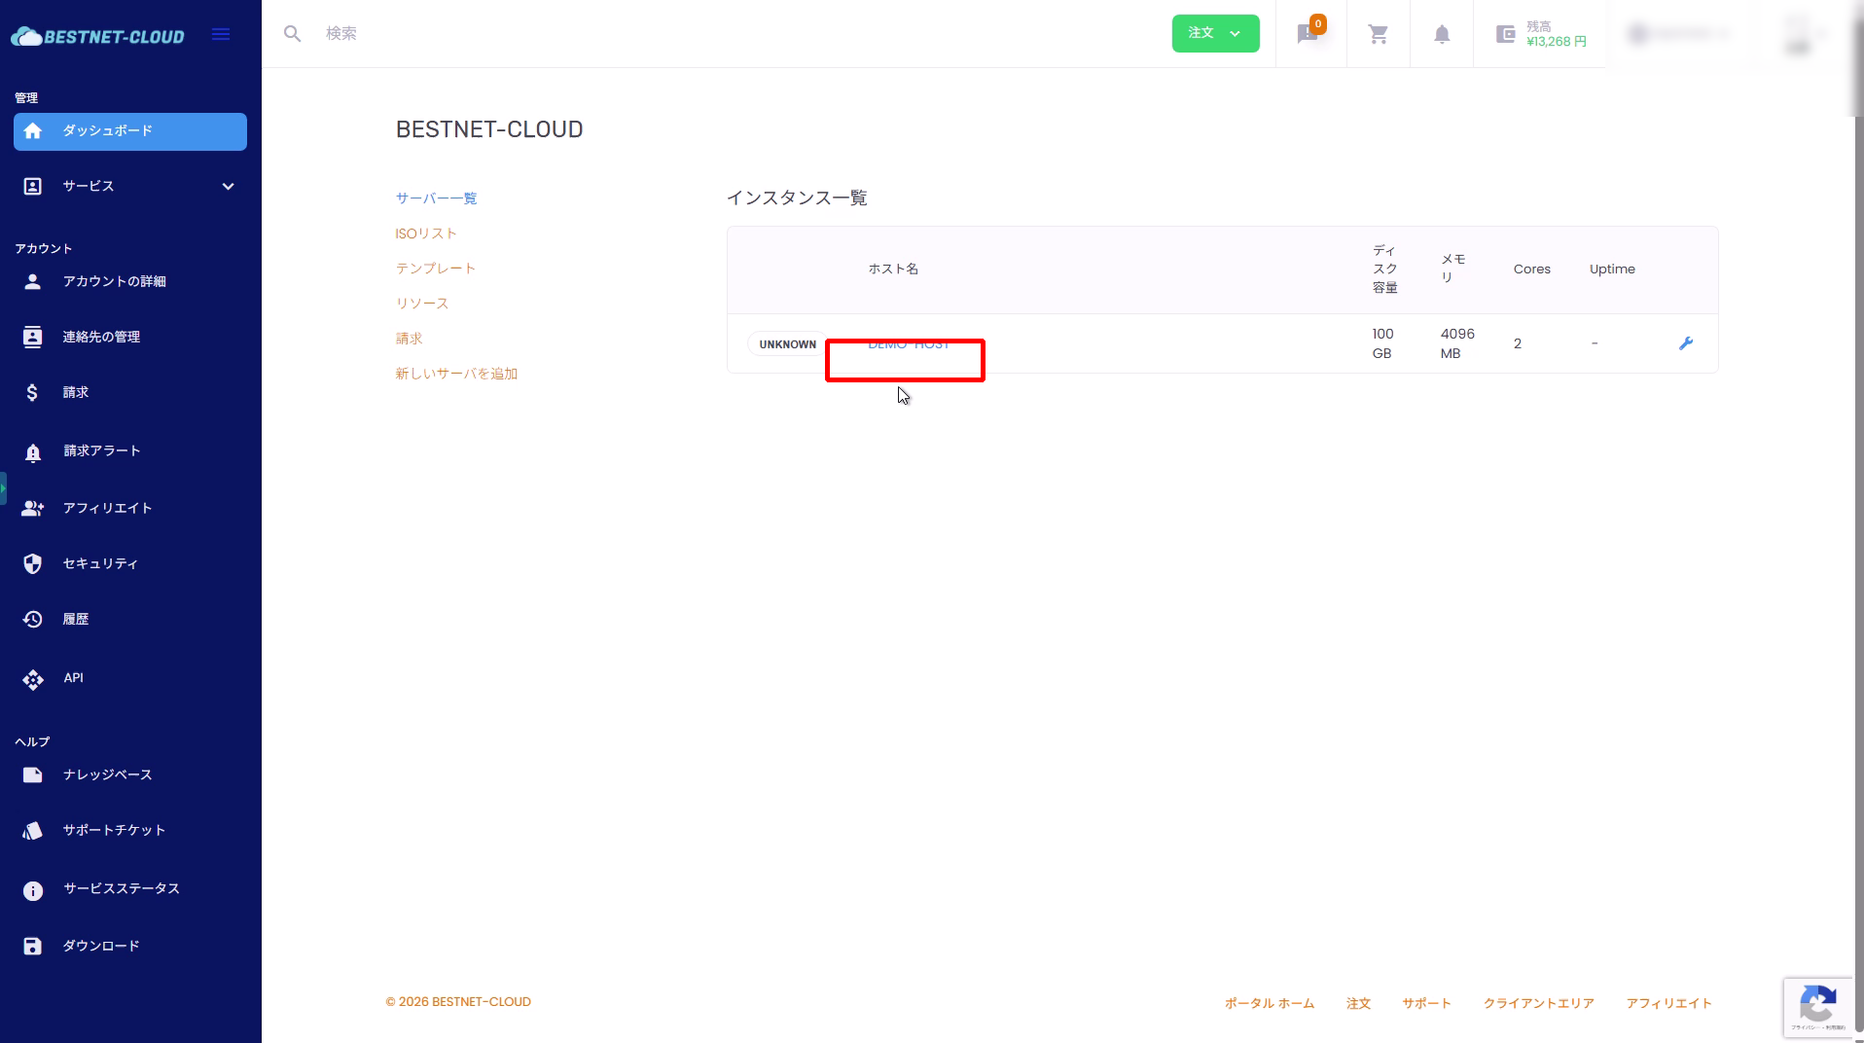Go to セキュリティ in the sidebar
1864x1043 pixels.
pyautogui.click(x=100, y=563)
